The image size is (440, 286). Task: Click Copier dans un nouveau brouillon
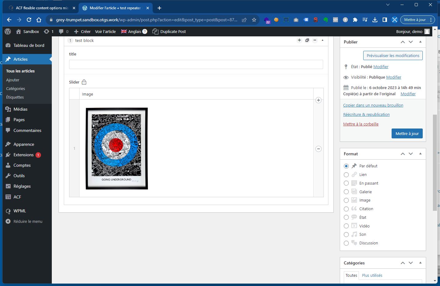point(373,105)
